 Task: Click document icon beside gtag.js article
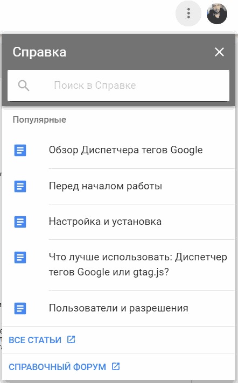pos(20,258)
